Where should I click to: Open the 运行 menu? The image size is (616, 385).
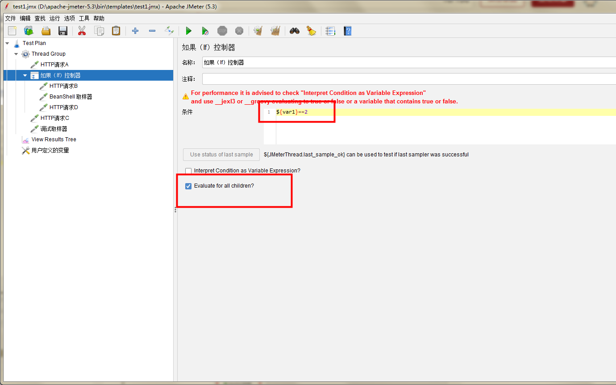point(54,18)
